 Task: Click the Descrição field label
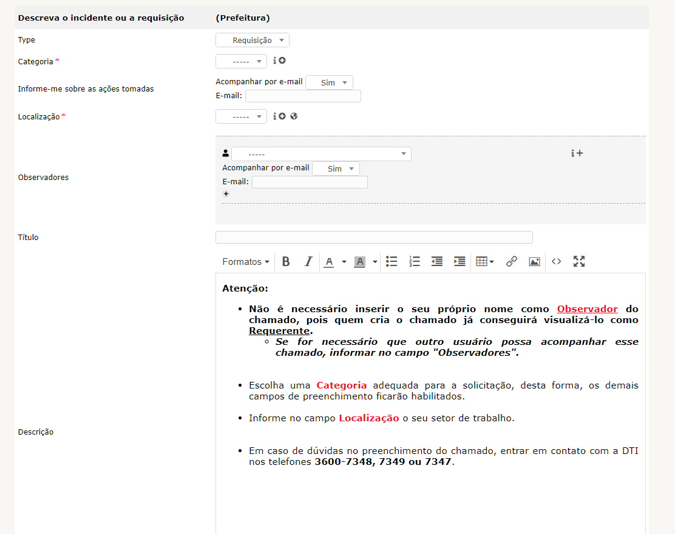[x=36, y=432]
